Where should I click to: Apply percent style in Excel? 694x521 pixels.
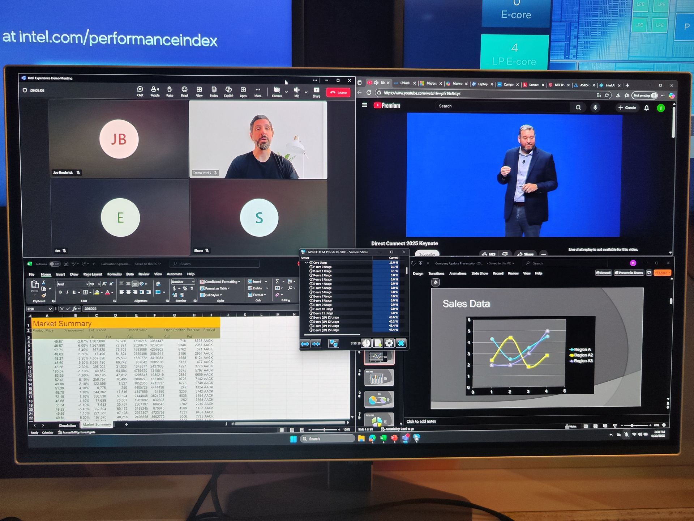[185, 289]
